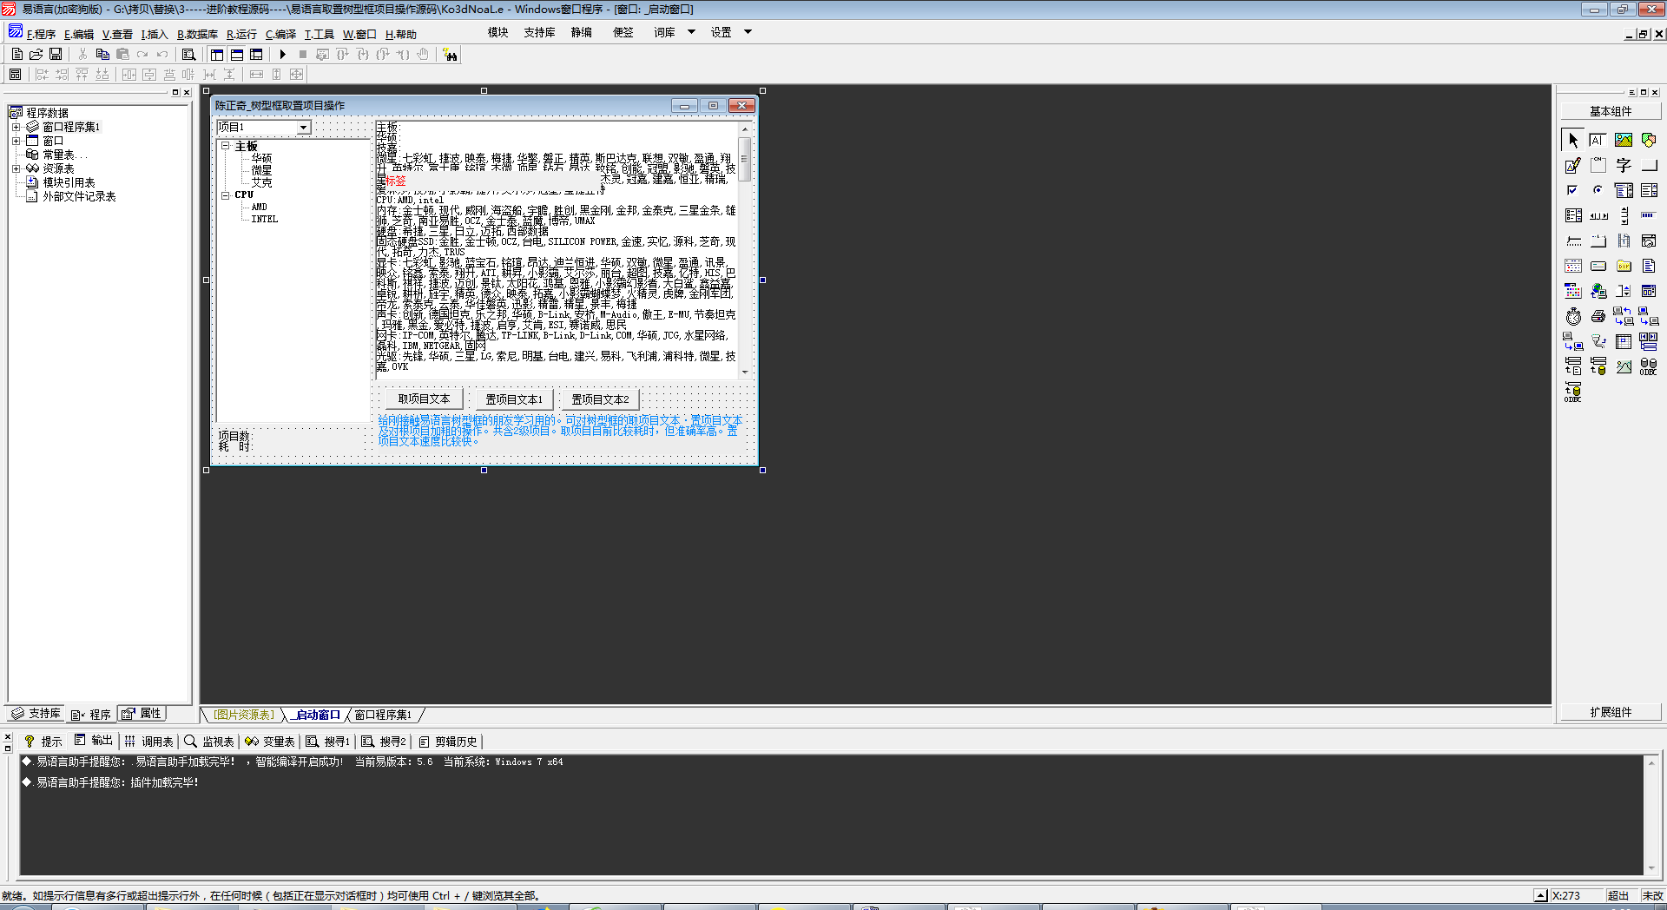Toggle the combined panels view button

click(256, 54)
